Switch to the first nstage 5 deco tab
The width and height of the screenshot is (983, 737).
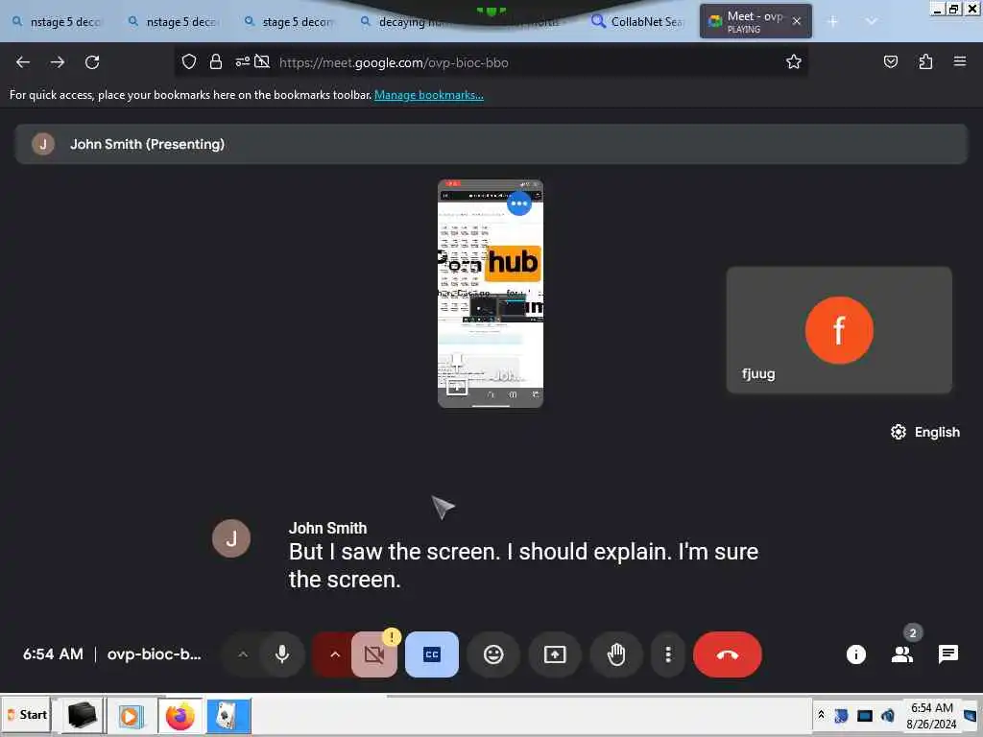(58, 22)
